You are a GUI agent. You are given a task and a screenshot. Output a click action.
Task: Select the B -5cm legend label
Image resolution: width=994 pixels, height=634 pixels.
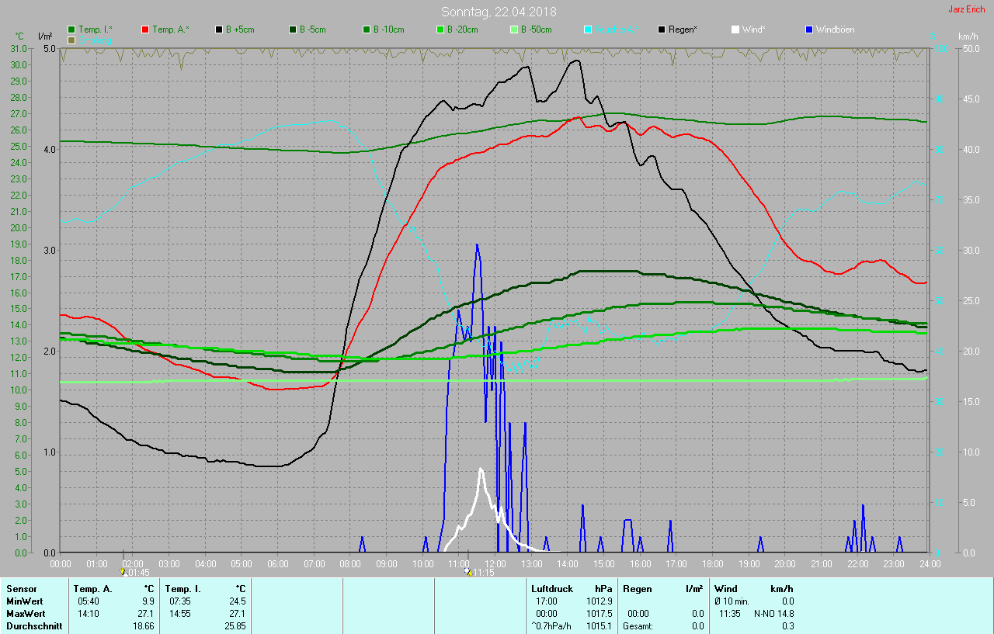point(313,29)
